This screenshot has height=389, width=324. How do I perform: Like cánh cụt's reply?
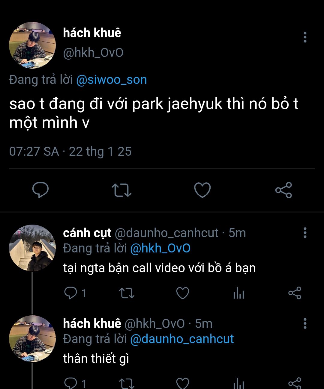pos(182,293)
